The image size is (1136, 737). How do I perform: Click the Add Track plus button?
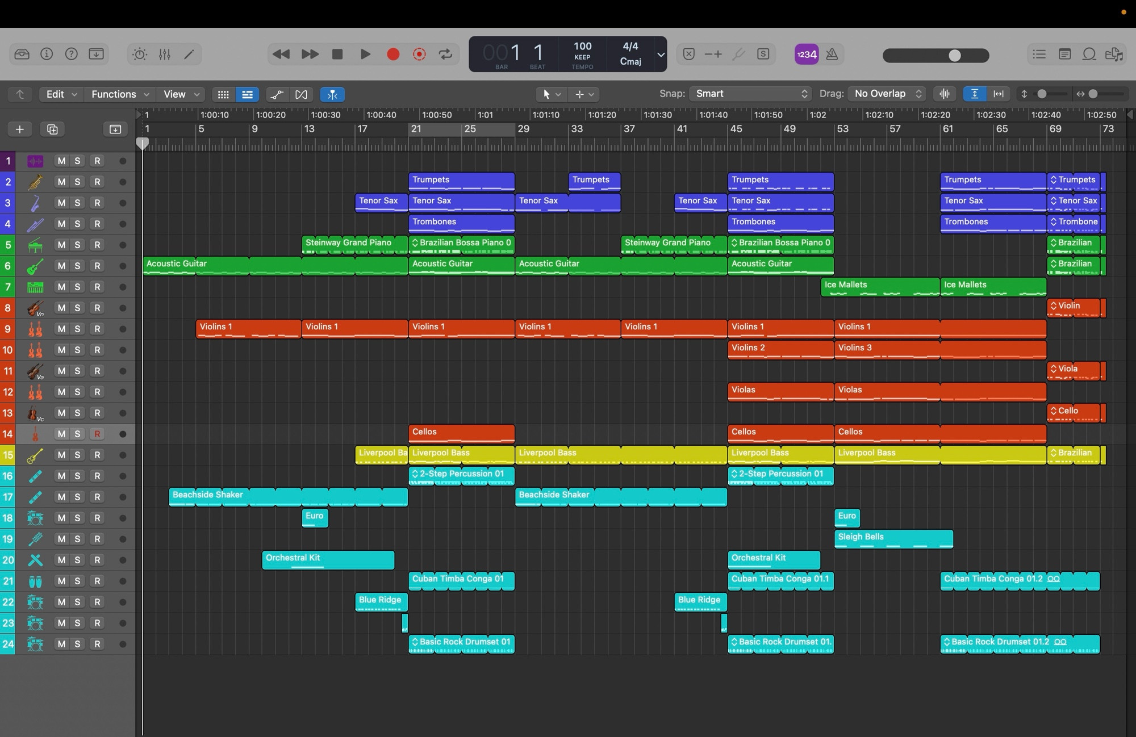[x=20, y=129]
